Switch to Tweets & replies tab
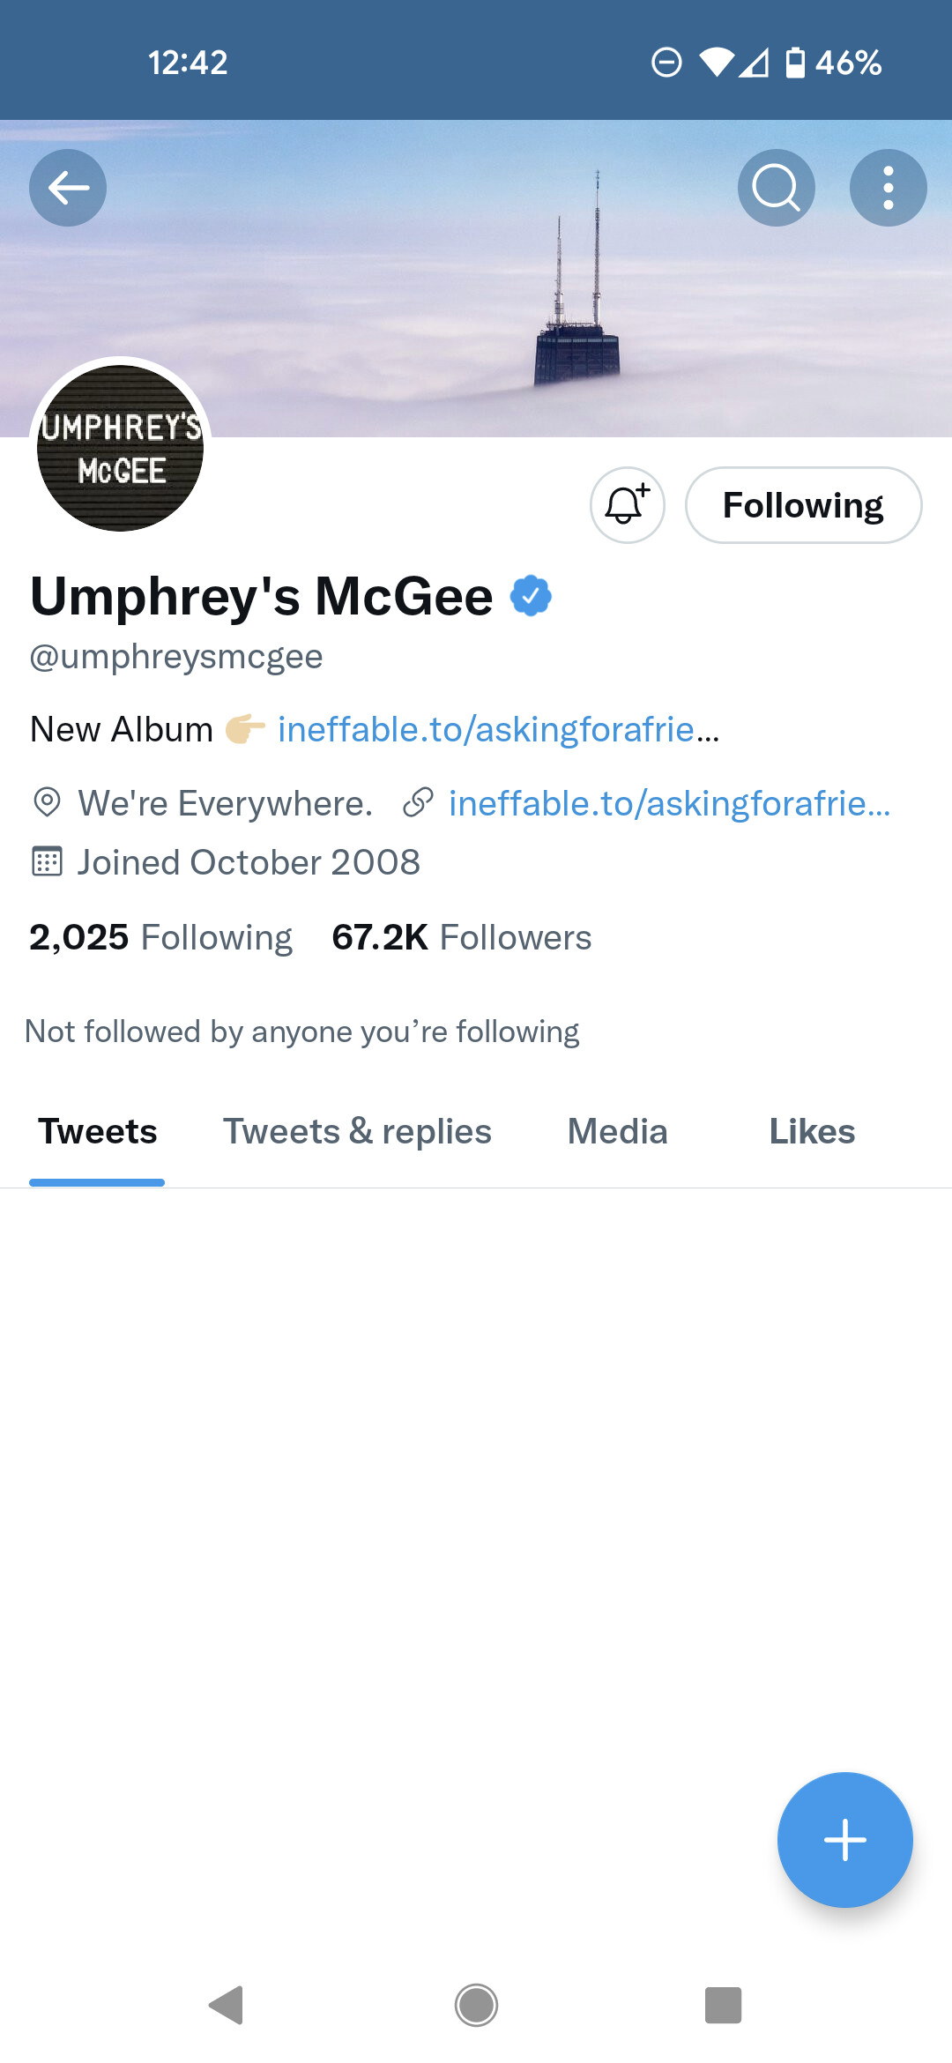Screen dimensions: 952x2063 click(357, 1132)
